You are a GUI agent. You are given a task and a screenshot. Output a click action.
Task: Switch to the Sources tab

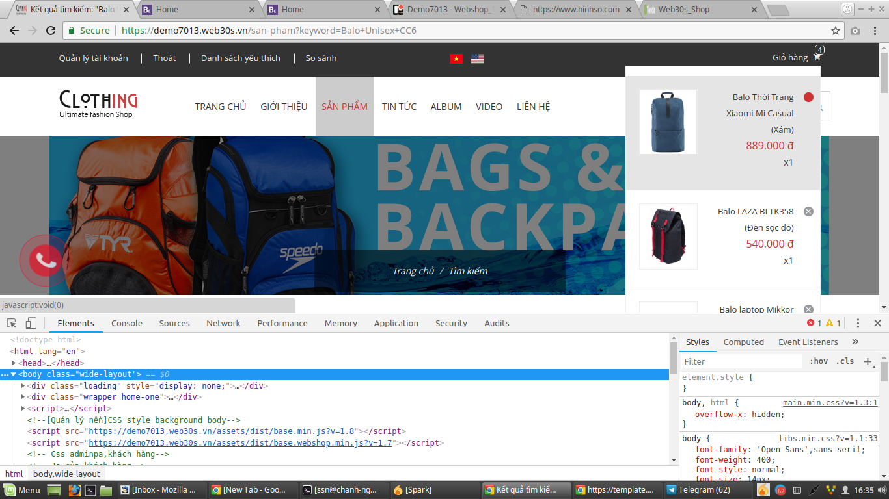[174, 323]
